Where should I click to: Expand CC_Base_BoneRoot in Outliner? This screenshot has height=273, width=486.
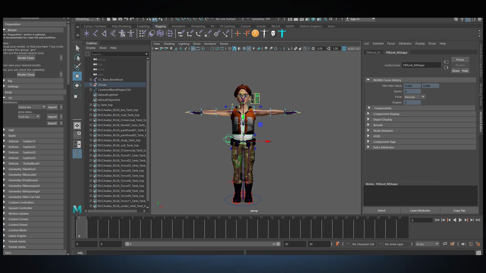tap(91, 80)
